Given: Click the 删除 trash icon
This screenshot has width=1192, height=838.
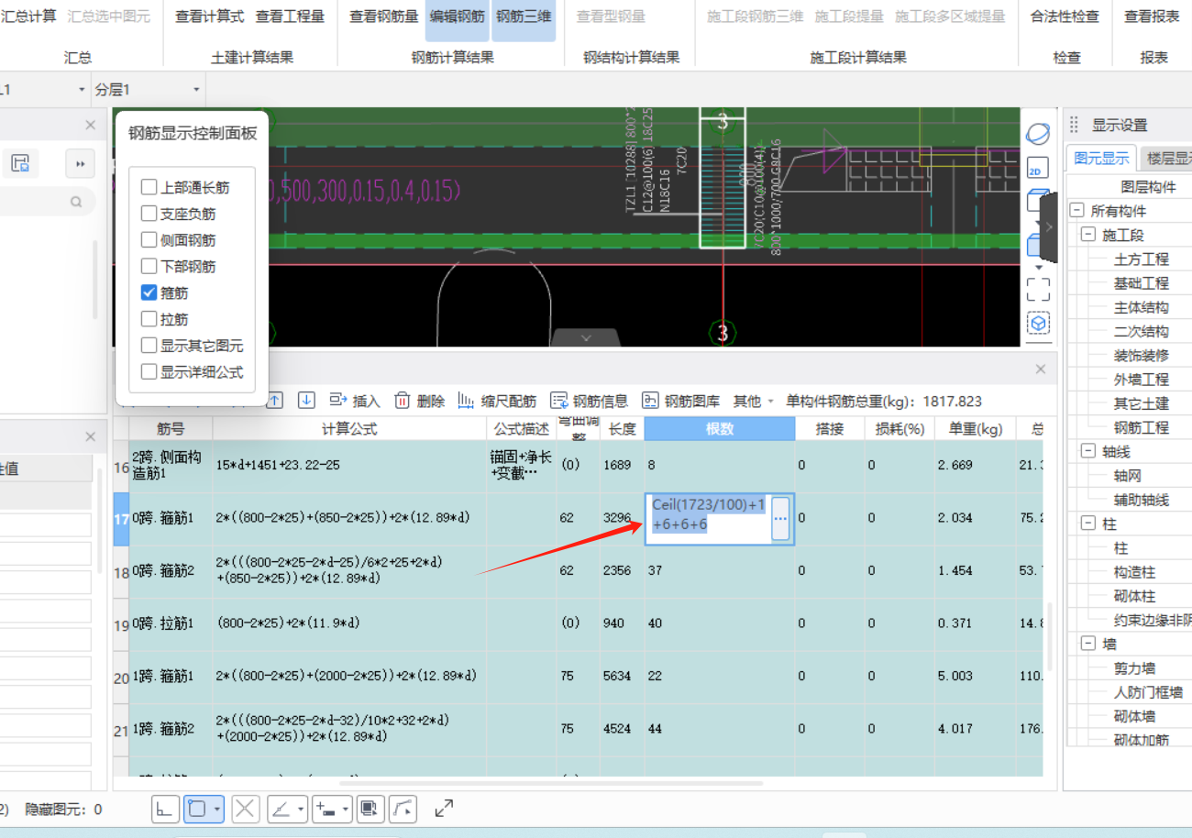Looking at the screenshot, I should [x=403, y=400].
